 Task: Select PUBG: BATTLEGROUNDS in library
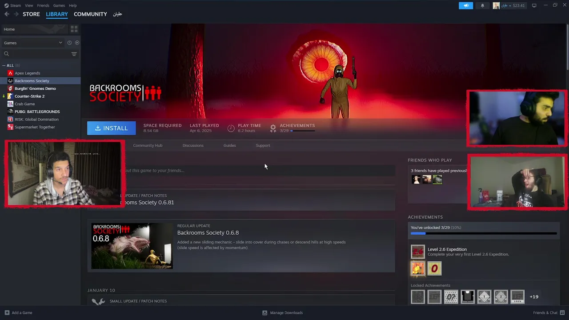click(x=37, y=112)
